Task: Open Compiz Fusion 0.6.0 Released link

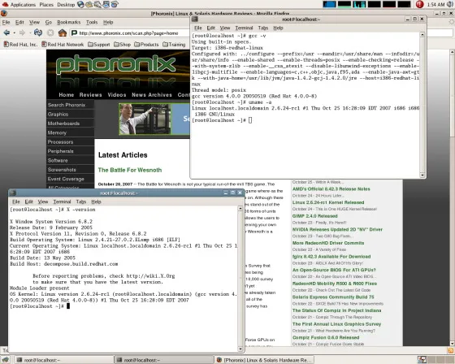Action: tap(326, 337)
